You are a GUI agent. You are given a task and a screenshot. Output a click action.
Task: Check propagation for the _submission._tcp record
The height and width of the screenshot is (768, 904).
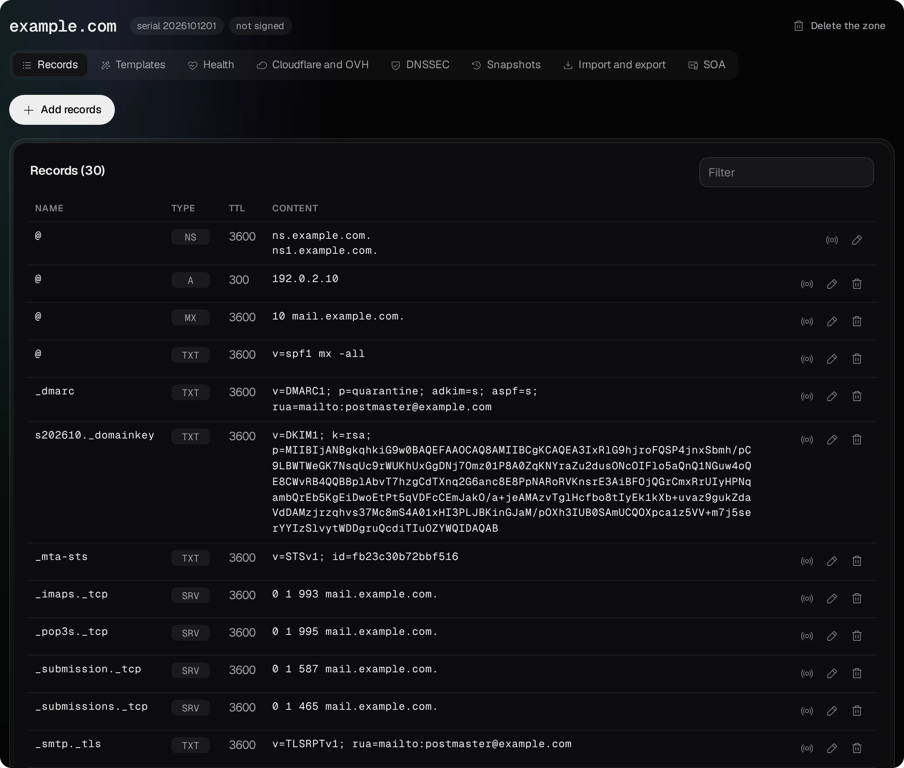point(807,673)
